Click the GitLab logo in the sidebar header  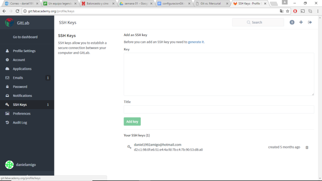pos(9,23)
